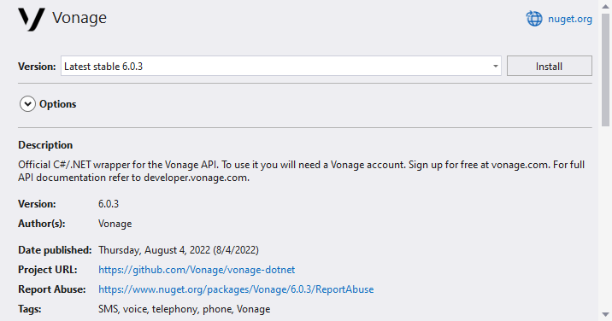Click the Latest stable 6.0.3 version field

pyautogui.click(x=280, y=66)
